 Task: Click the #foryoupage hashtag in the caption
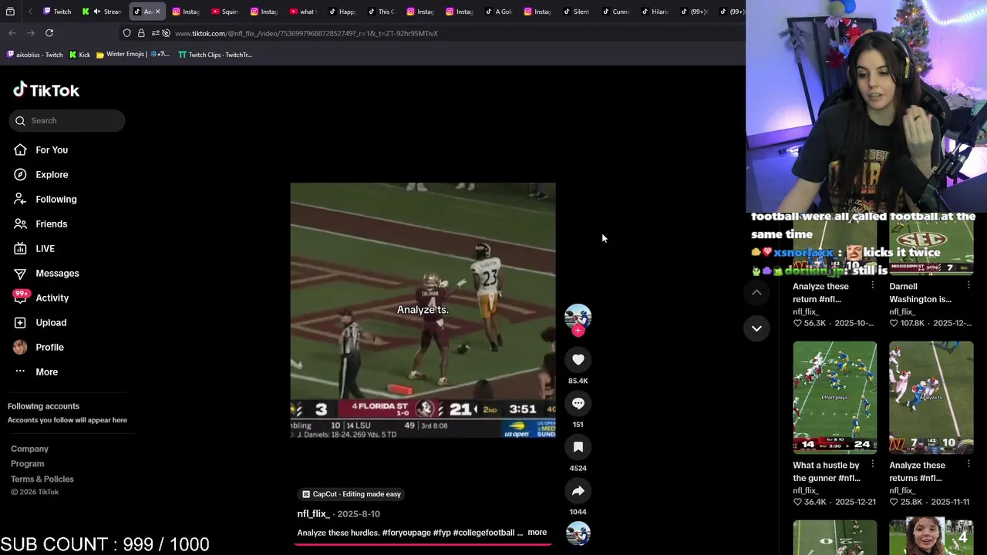point(406,533)
